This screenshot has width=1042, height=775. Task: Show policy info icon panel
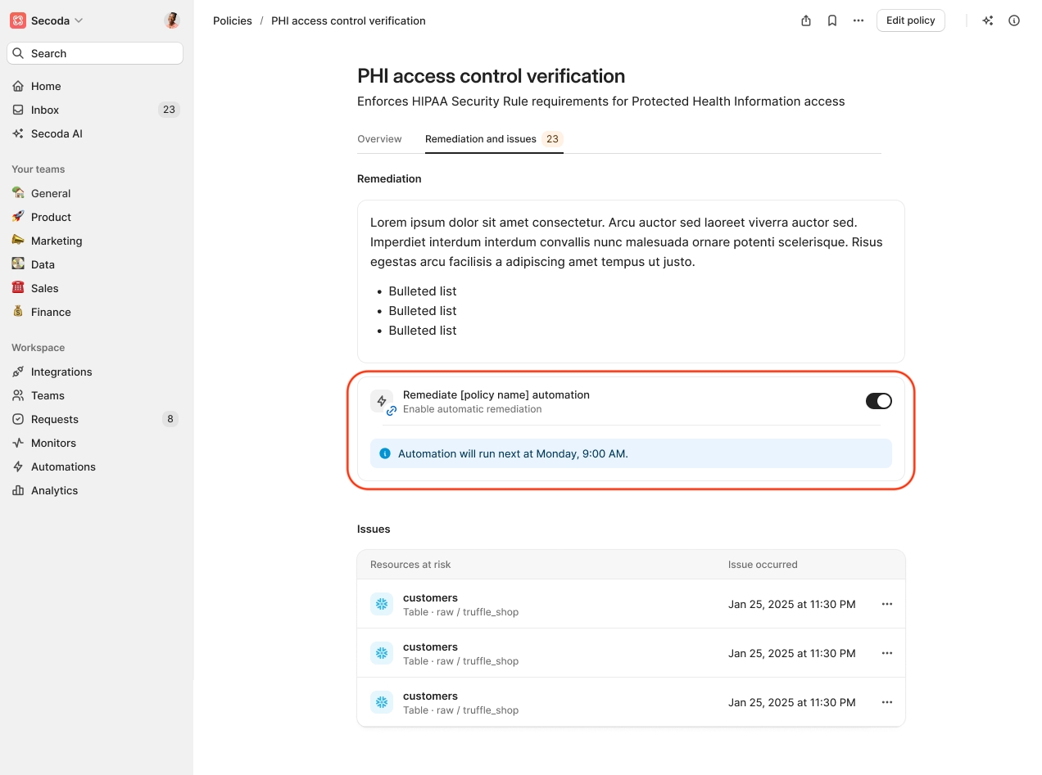click(1014, 20)
